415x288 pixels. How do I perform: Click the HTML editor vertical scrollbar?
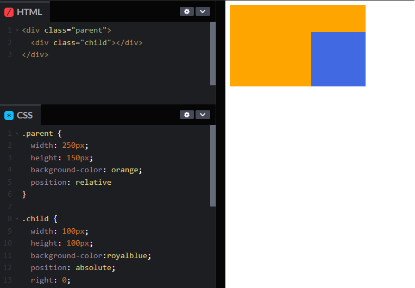coord(213,53)
